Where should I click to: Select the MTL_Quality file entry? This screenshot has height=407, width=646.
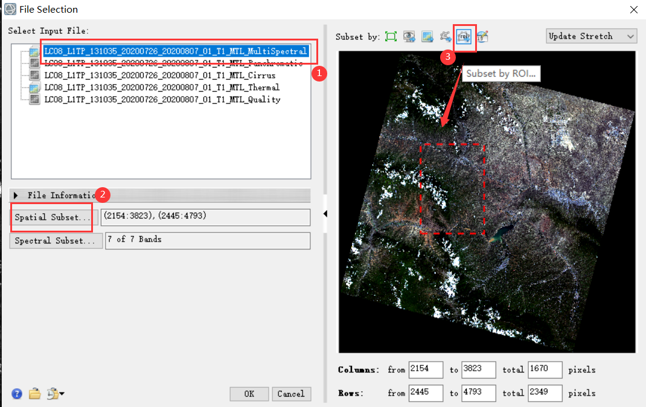click(x=162, y=100)
